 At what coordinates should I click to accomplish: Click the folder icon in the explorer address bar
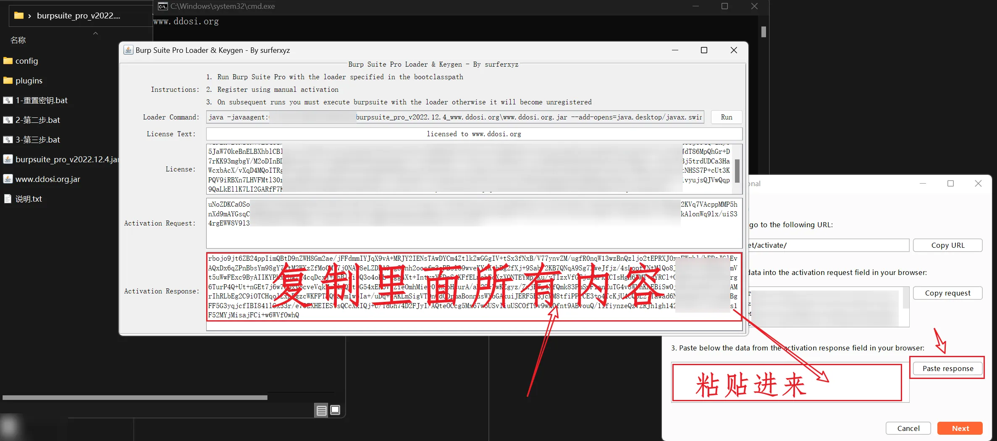[x=18, y=16]
